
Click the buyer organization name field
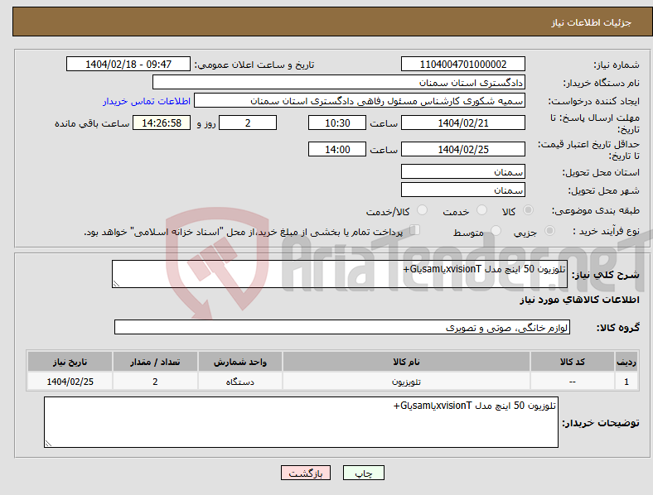click(x=339, y=82)
